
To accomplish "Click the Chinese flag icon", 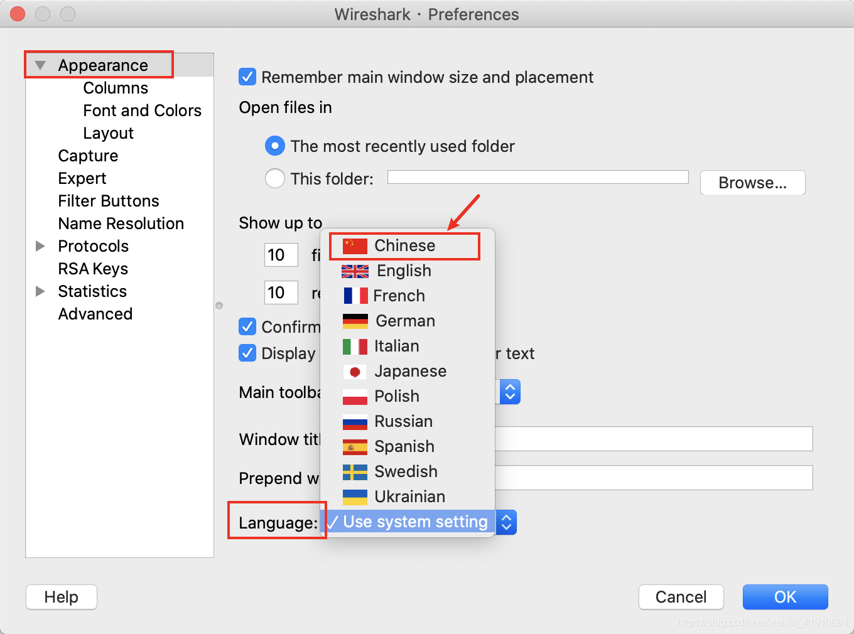I will pyautogui.click(x=355, y=246).
